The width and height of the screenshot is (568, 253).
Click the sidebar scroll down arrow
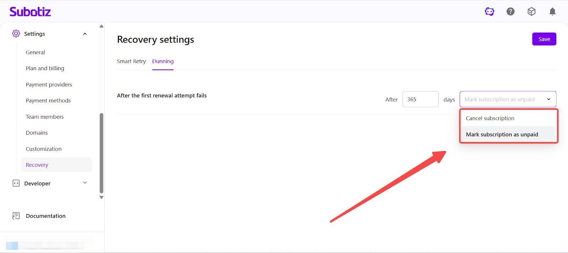click(102, 197)
